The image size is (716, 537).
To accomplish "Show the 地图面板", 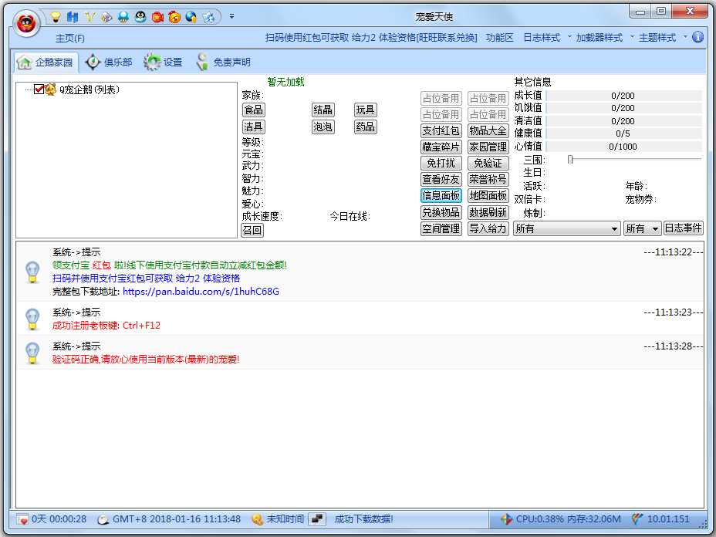I will (x=488, y=196).
